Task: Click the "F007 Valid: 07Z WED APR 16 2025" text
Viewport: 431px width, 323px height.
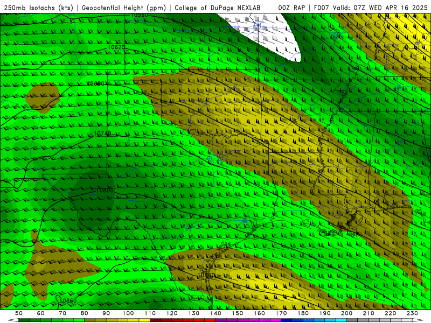Action: click(x=371, y=8)
